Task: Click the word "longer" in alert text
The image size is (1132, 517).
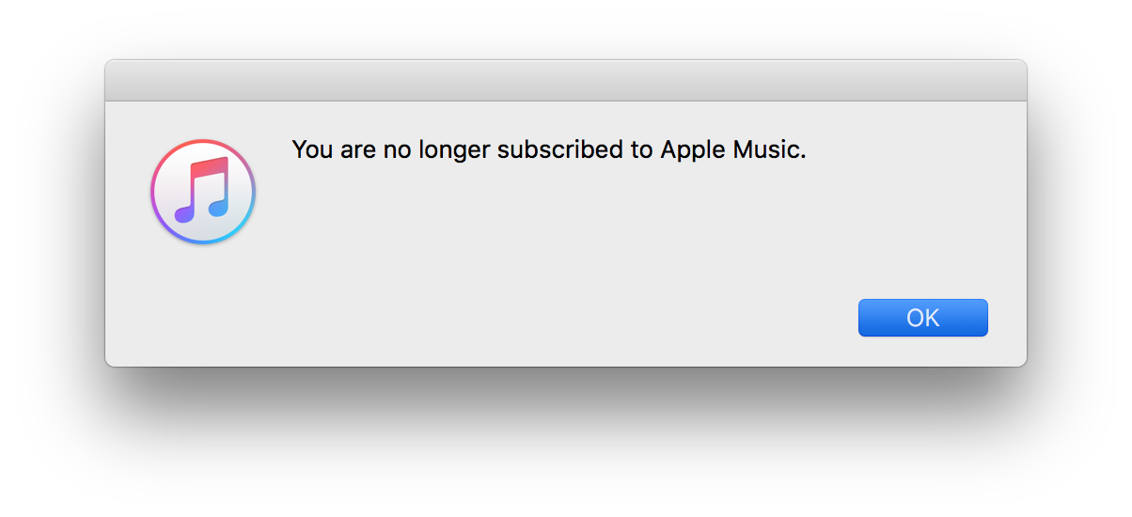Action: (x=454, y=150)
